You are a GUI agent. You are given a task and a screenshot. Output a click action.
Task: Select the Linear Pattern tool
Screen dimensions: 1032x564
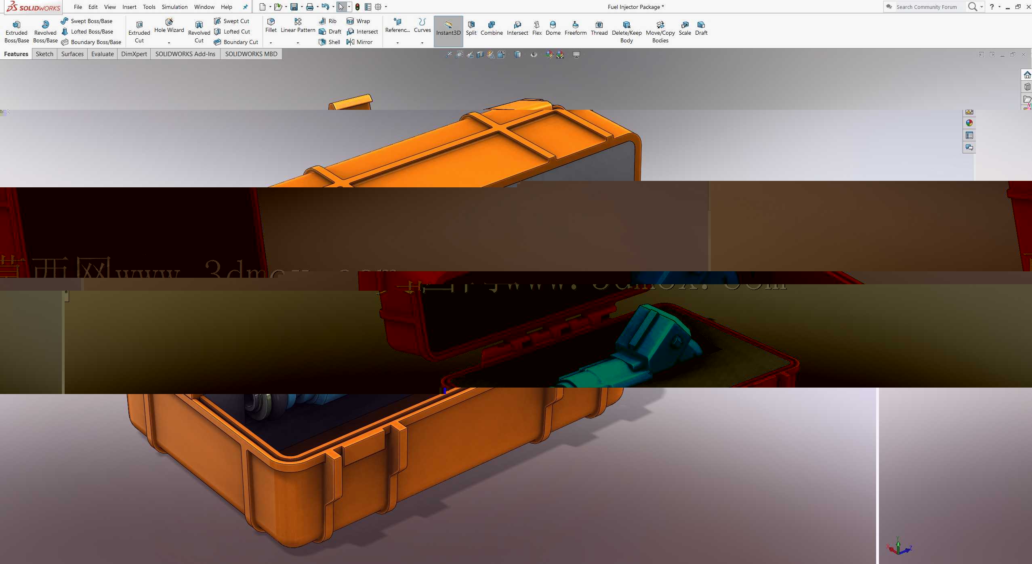(298, 25)
